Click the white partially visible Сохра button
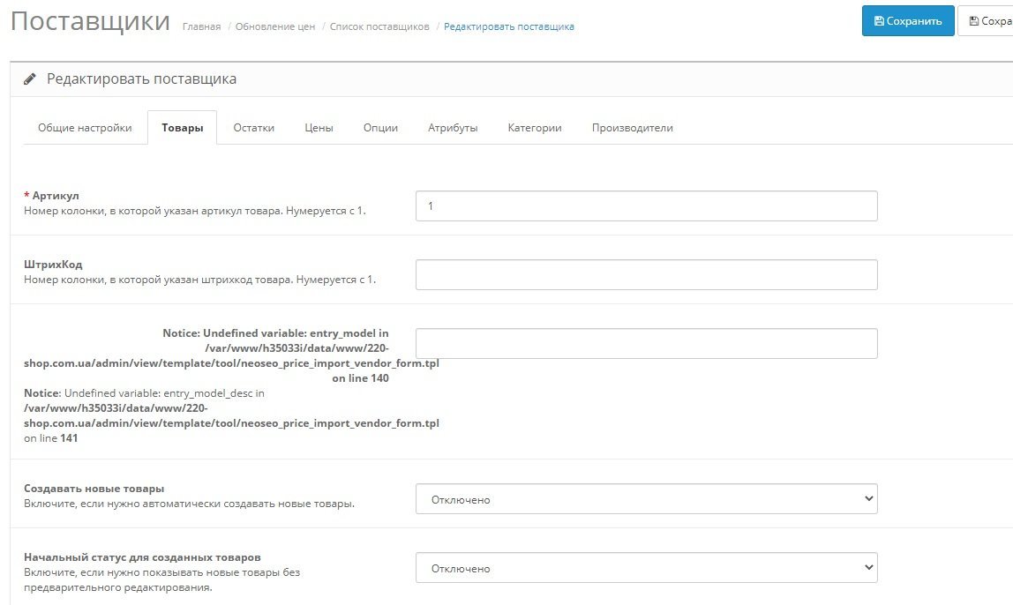1013x605 pixels. click(x=986, y=20)
